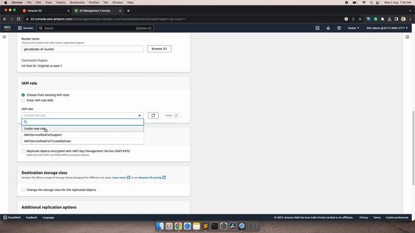The height and width of the screenshot is (233, 415).
Task: Open Safari from the Dock
Action: coord(187,226)
